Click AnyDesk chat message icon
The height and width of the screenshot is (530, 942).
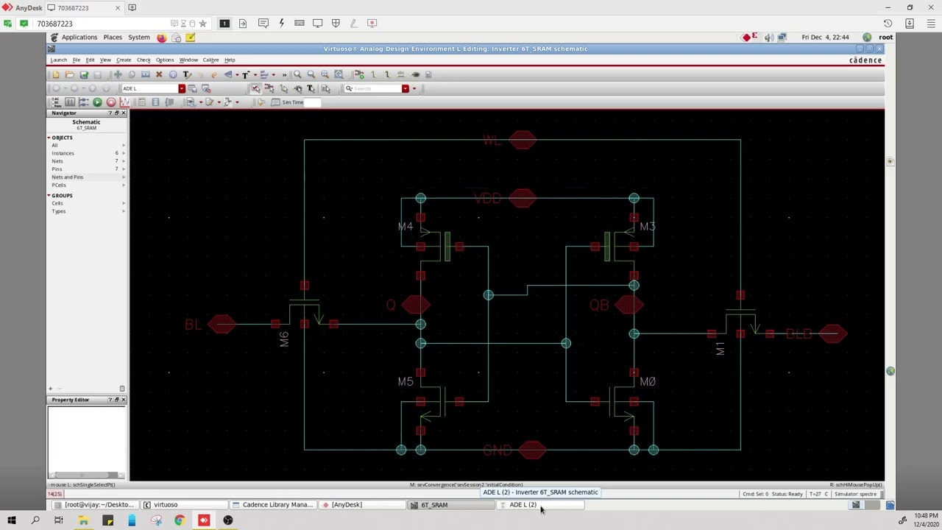point(263,24)
